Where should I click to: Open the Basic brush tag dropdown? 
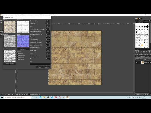143,49
